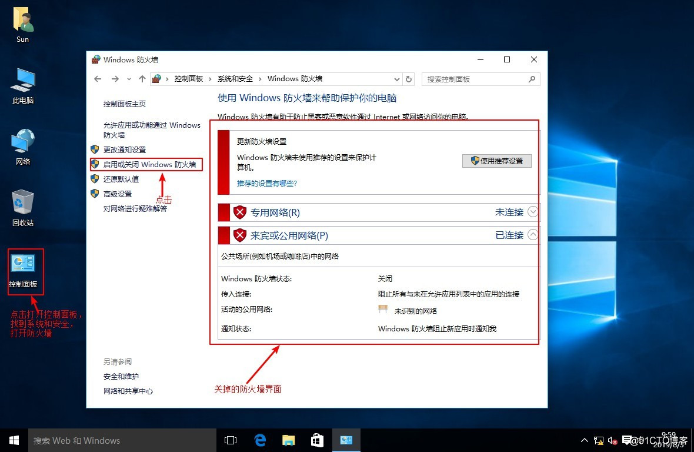Expand the 专用网络 section chevron

click(533, 212)
